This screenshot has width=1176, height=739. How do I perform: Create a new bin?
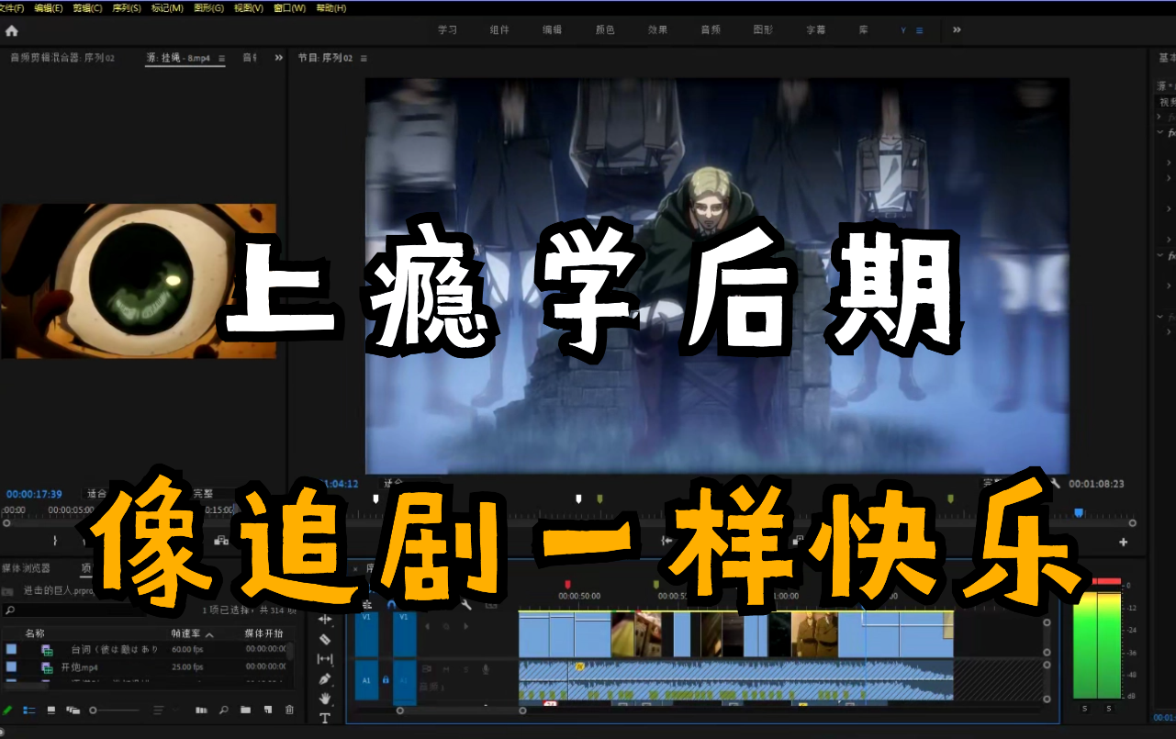(246, 710)
